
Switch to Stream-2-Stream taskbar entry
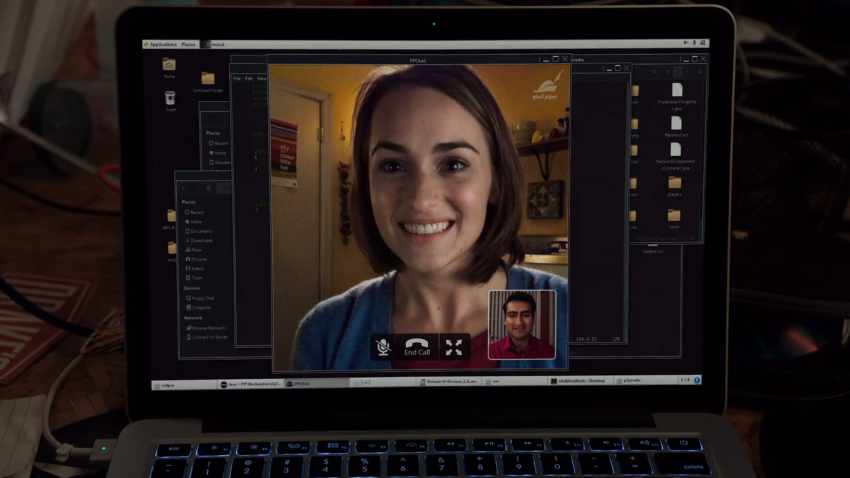click(x=449, y=382)
